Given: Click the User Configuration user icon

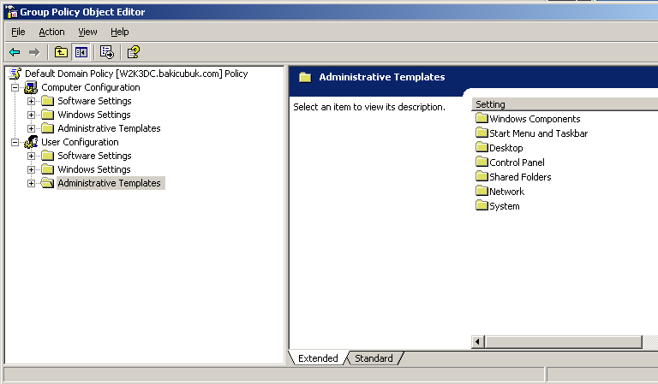Looking at the screenshot, I should (31, 142).
